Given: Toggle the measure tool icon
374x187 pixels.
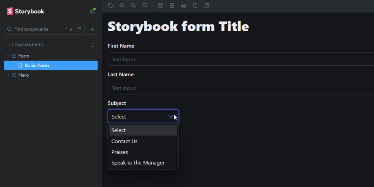Looking at the screenshot, I should pyautogui.click(x=183, y=5).
